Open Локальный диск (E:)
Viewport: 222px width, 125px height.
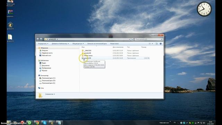[x=49, y=83]
